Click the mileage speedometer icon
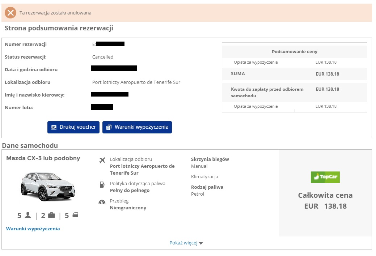This screenshot has width=376, height=256. (x=102, y=202)
